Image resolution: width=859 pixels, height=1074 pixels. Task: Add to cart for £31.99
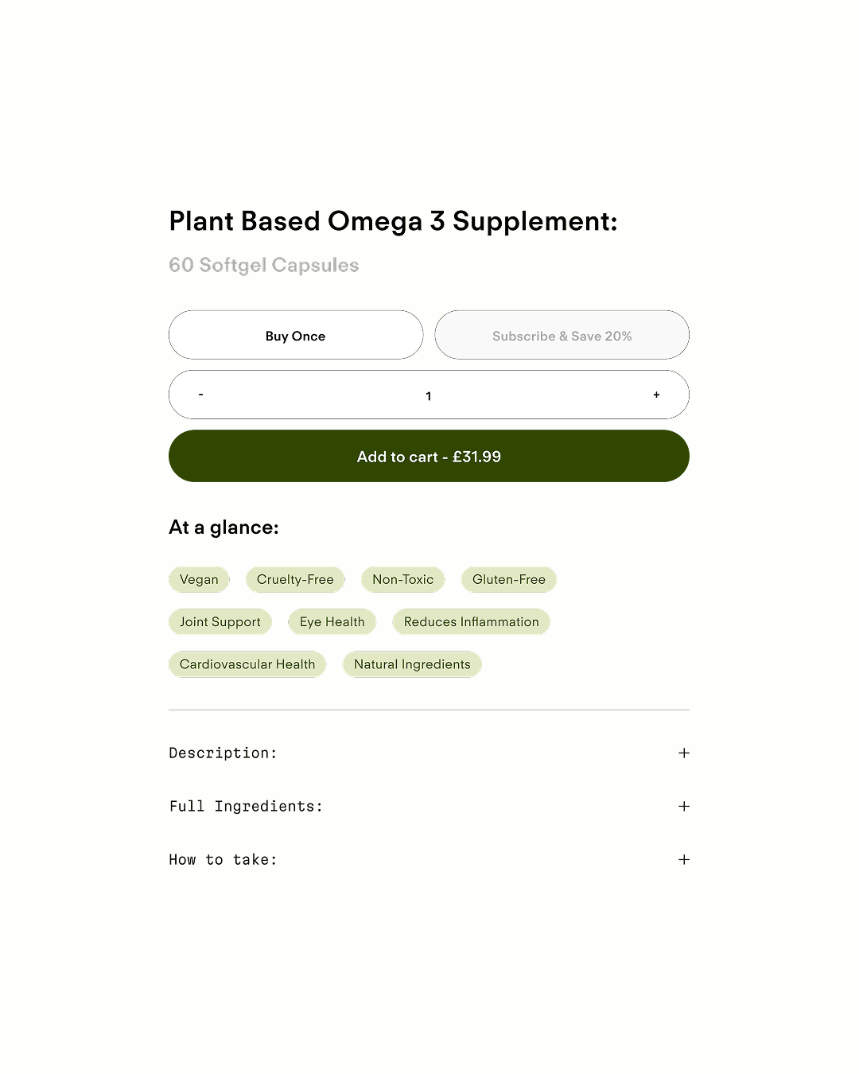tap(429, 457)
